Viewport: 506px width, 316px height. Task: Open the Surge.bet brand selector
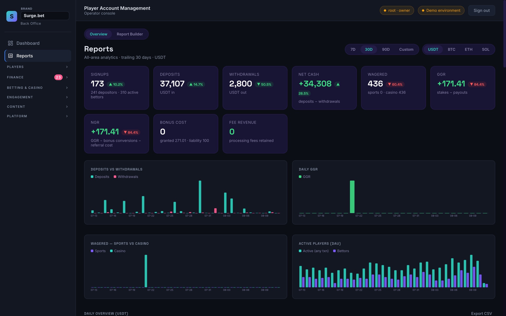pyautogui.click(x=45, y=16)
